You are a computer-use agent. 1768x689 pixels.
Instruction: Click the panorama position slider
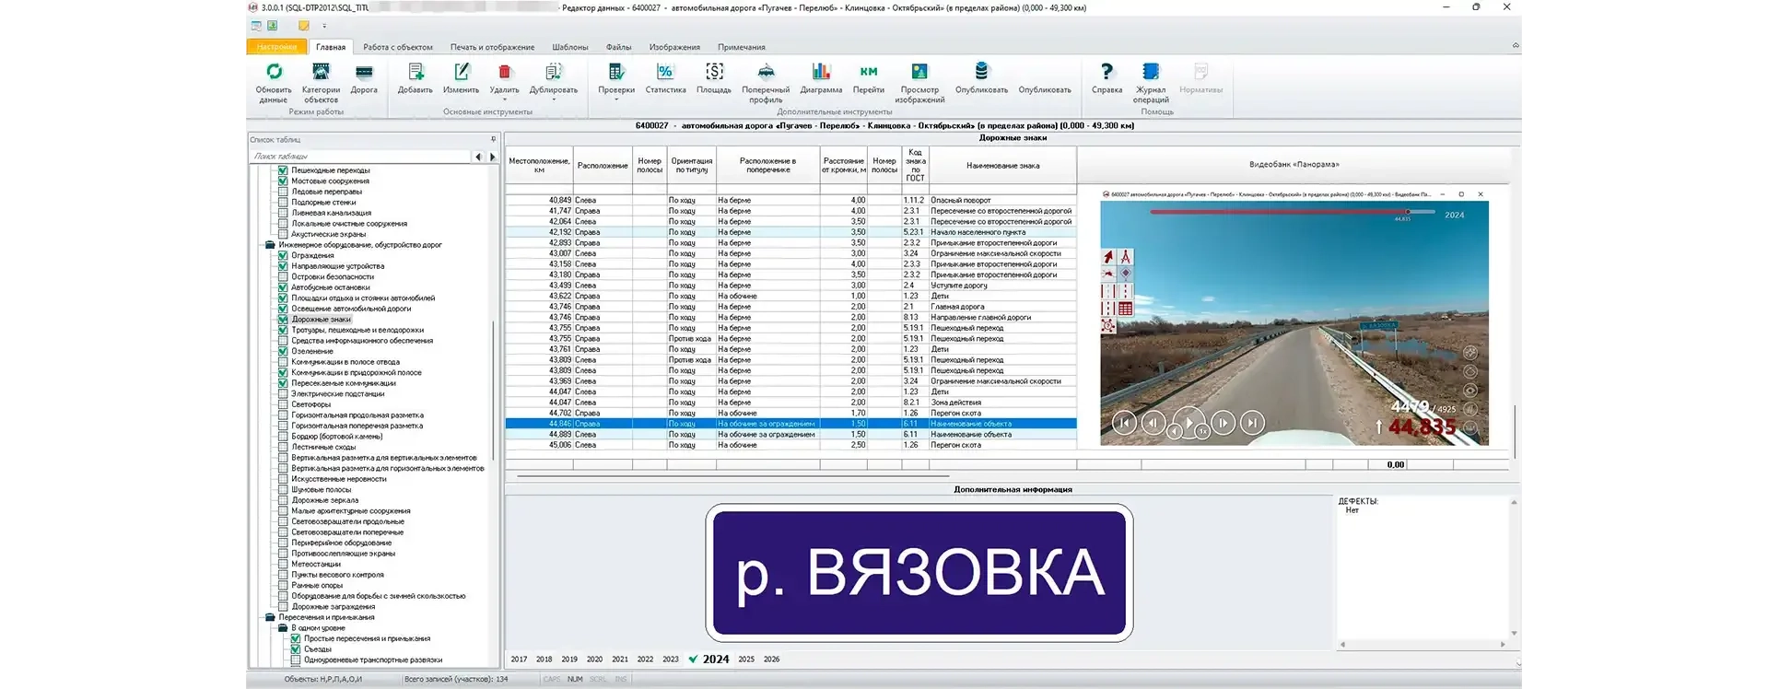1291,212
